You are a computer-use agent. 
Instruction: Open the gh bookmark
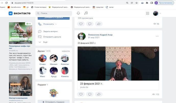pyautogui.click(x=26, y=7)
